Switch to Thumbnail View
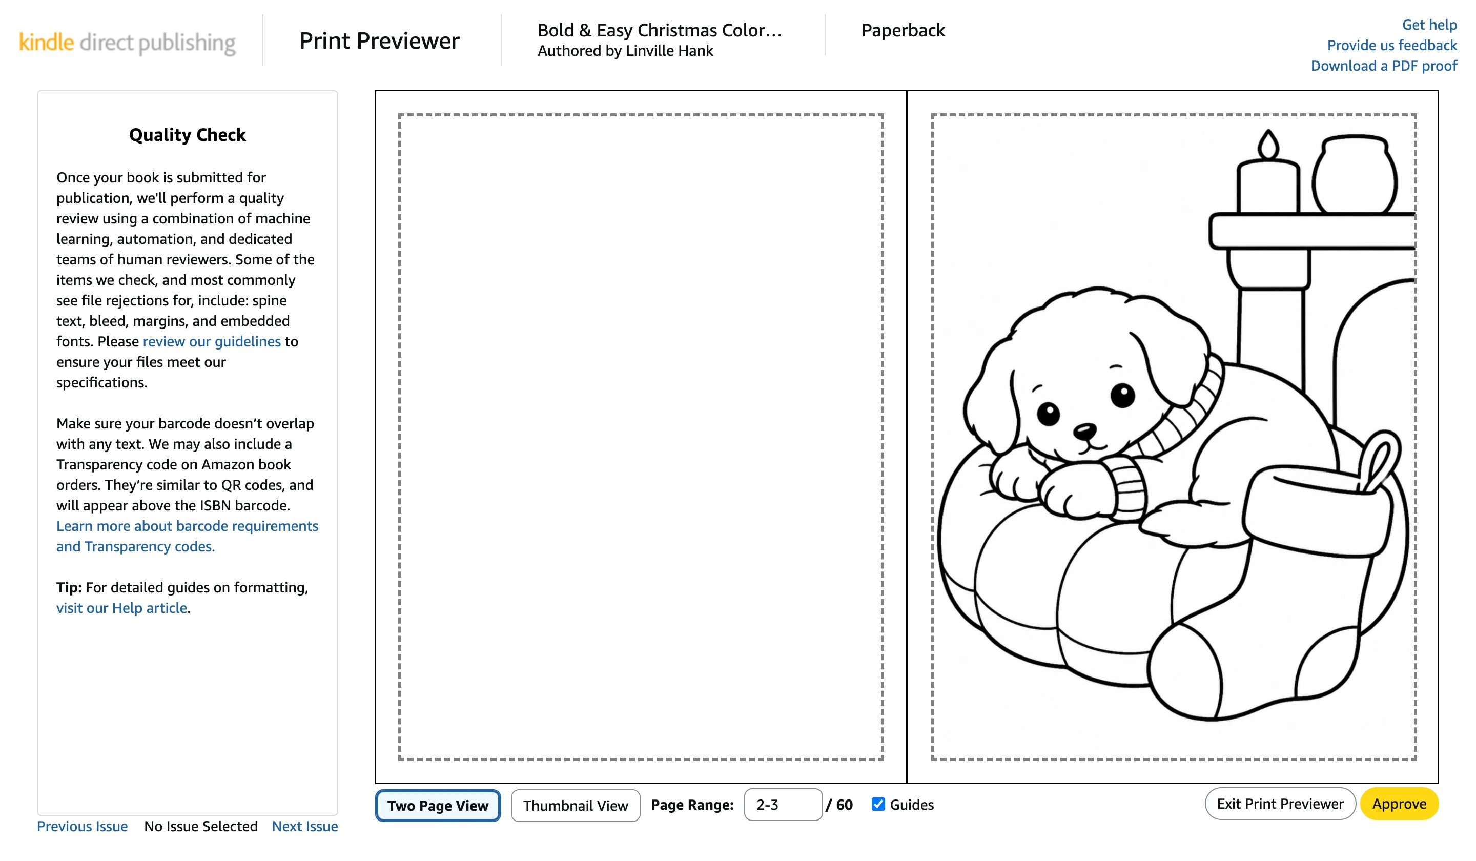 pyautogui.click(x=575, y=805)
